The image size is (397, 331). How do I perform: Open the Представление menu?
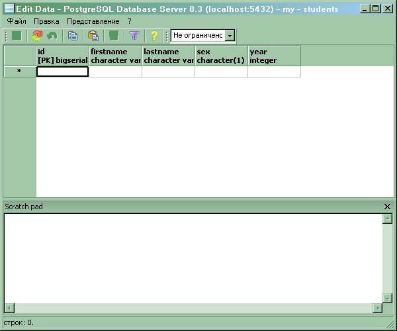point(93,21)
